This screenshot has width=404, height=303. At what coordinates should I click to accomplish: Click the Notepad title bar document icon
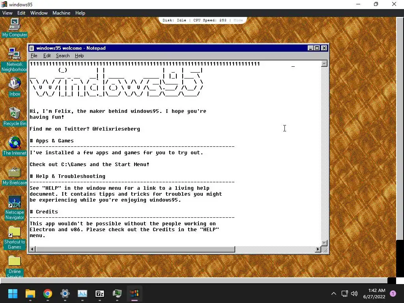pos(32,48)
